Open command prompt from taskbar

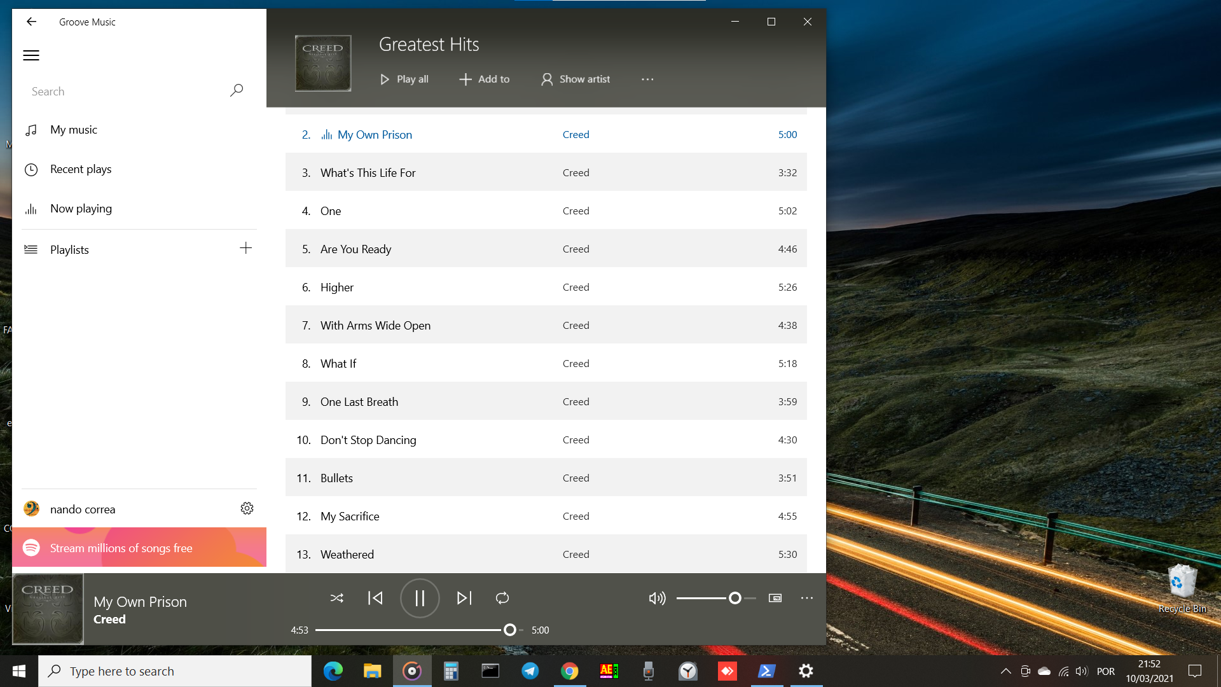[491, 671]
